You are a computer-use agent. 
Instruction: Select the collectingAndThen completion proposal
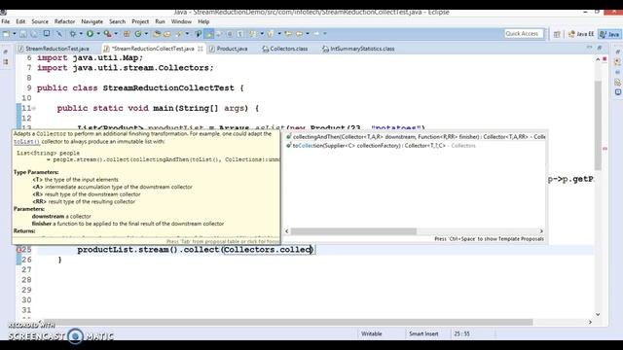(416, 136)
